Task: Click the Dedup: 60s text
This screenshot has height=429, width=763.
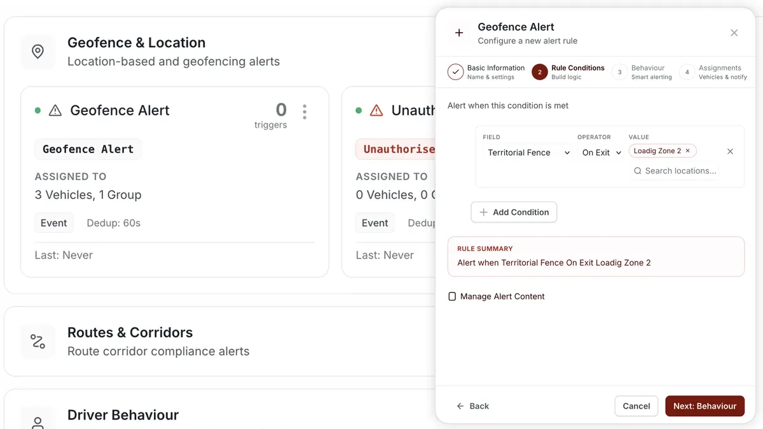Action: (x=114, y=223)
